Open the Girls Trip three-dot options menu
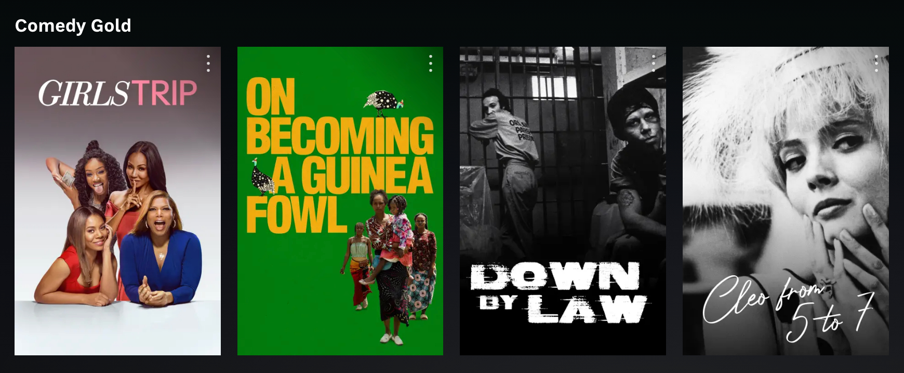904x373 pixels. 208,63
